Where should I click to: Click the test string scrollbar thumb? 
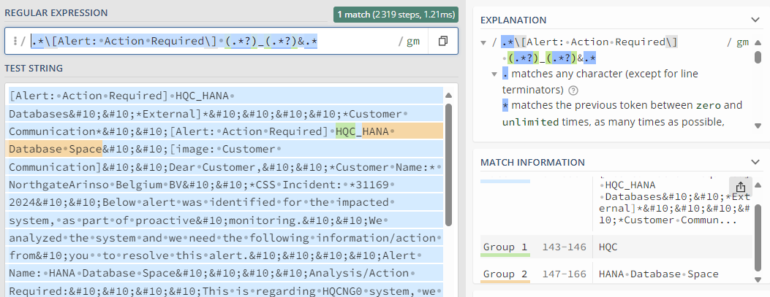tap(448, 164)
